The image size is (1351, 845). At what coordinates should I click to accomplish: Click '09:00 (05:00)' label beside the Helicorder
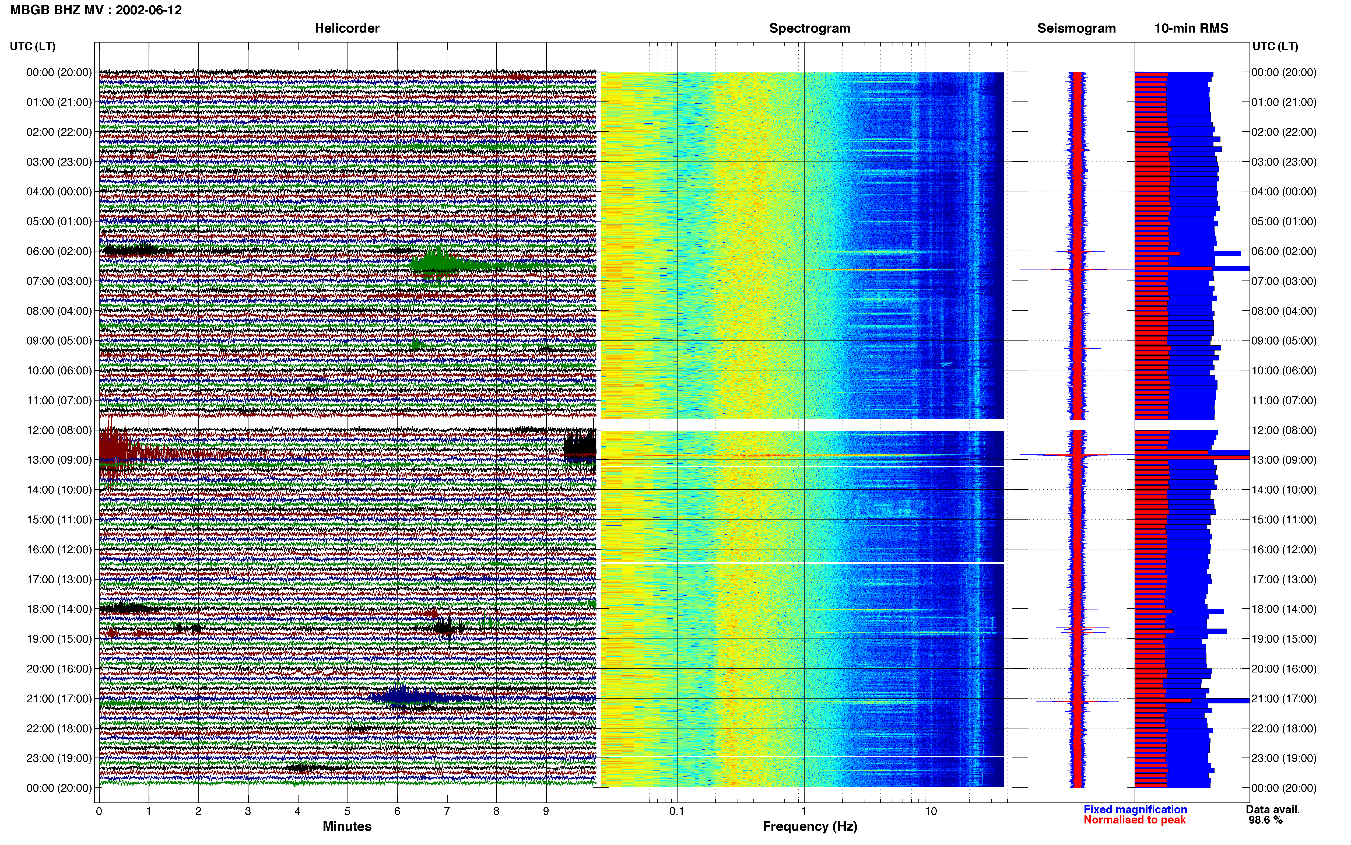point(59,341)
